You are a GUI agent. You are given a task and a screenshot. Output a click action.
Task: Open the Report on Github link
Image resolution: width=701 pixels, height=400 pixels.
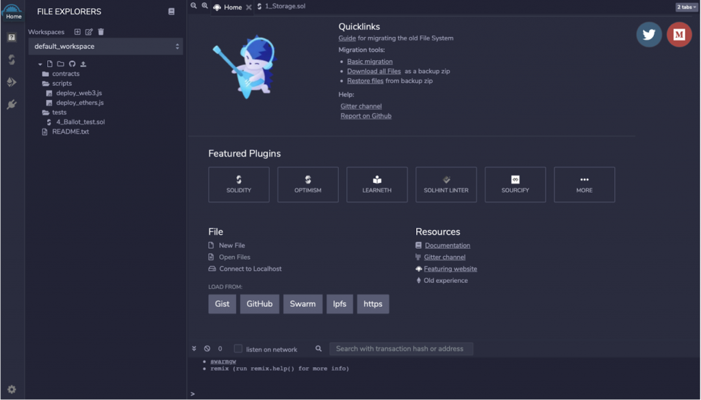pos(366,116)
